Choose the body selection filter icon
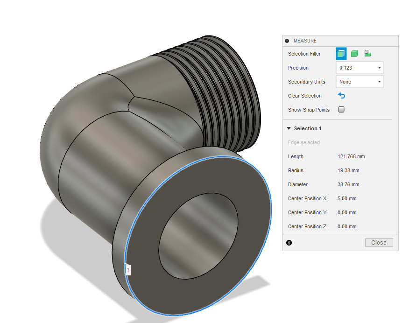416x323 pixels. (354, 54)
